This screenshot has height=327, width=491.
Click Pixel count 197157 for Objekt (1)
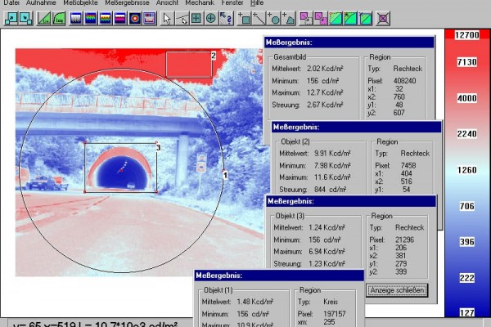[x=335, y=314]
